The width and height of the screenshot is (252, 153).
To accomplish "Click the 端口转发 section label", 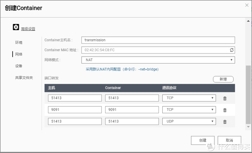I will coord(52,78).
